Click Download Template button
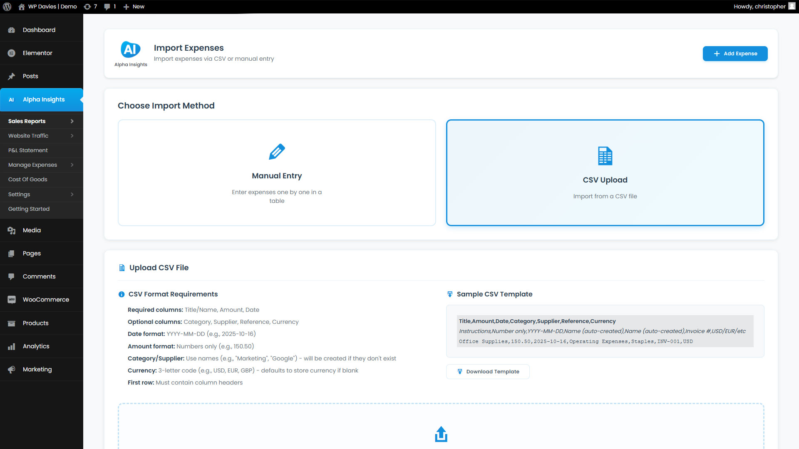Image resolution: width=799 pixels, height=449 pixels. click(x=488, y=372)
